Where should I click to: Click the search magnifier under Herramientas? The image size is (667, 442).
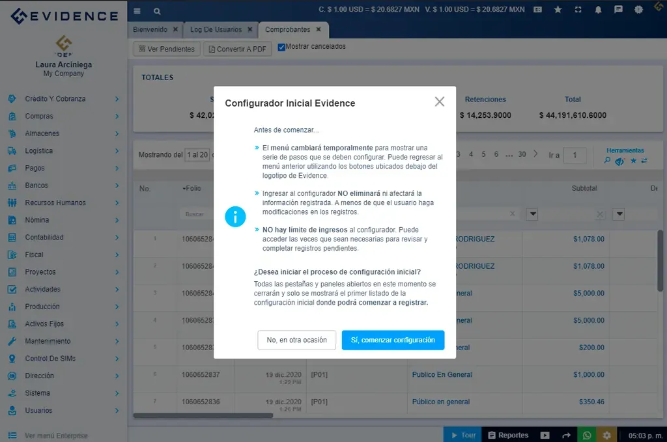(x=608, y=160)
